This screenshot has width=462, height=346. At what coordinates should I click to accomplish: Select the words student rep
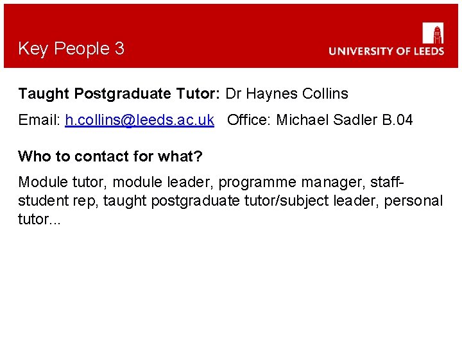point(58,202)
